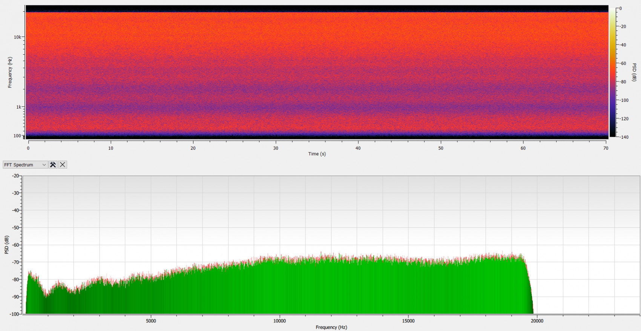Close the FFT Spectrum panel with X

pos(63,165)
